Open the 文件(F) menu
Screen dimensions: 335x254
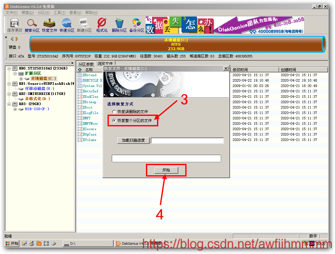point(11,13)
